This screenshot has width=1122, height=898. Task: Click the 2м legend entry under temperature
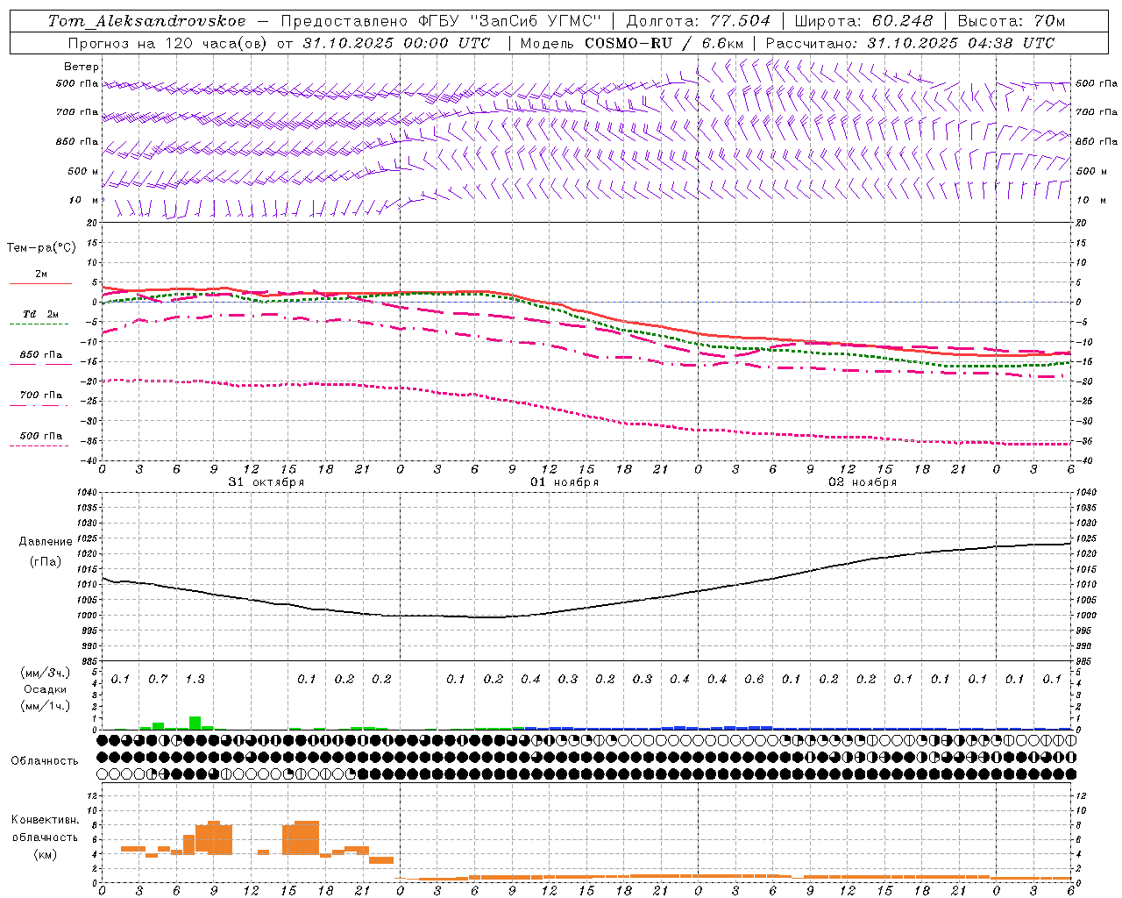tap(41, 274)
